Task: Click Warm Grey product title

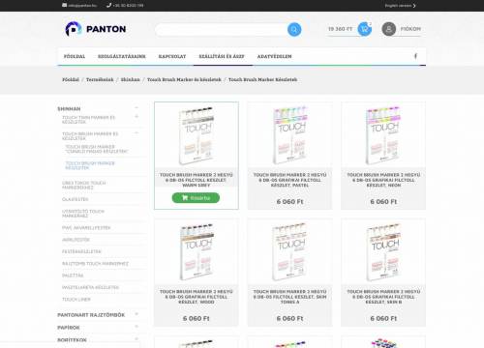Action: point(197,180)
